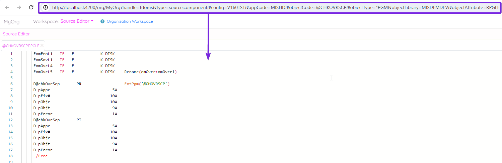Click the FomEroL1 file spec on line 1
The width and height of the screenshot is (502, 163).
[x=43, y=54]
